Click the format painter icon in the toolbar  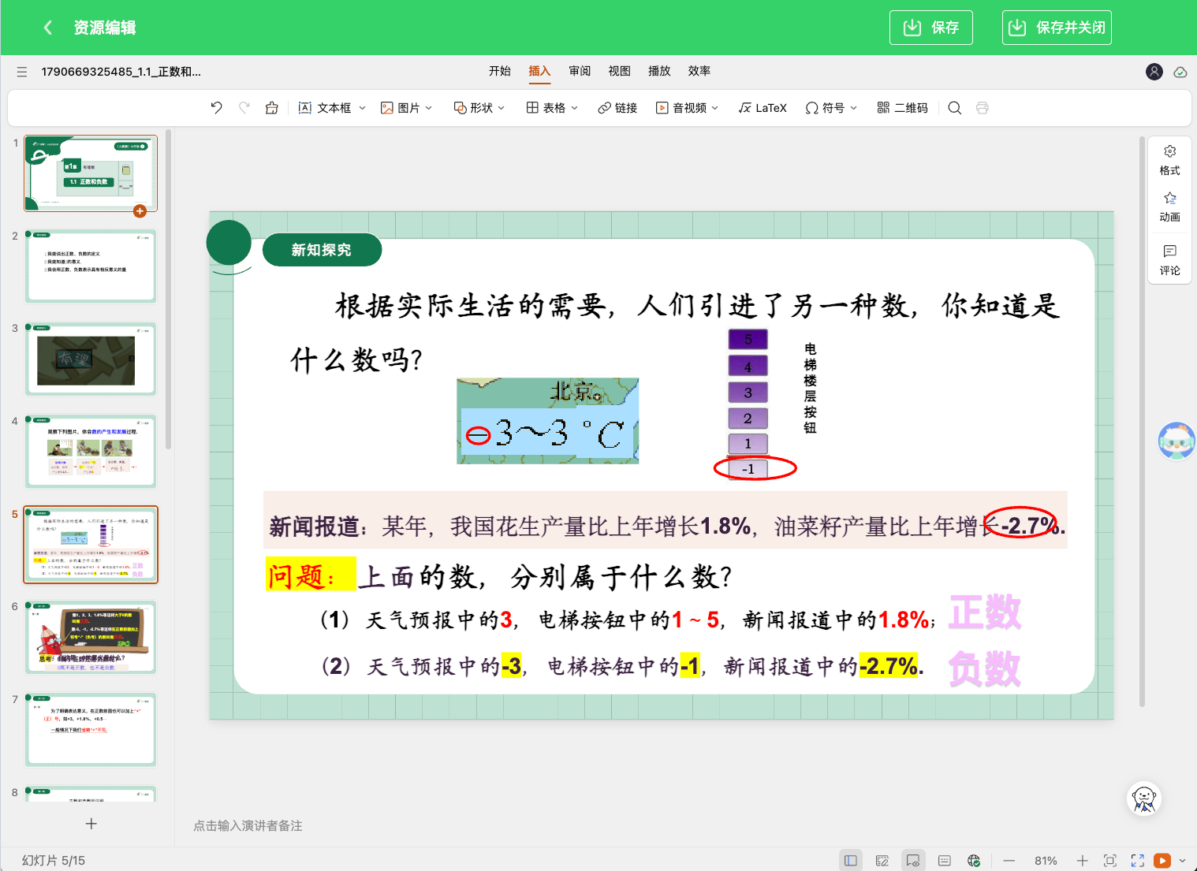coord(272,108)
